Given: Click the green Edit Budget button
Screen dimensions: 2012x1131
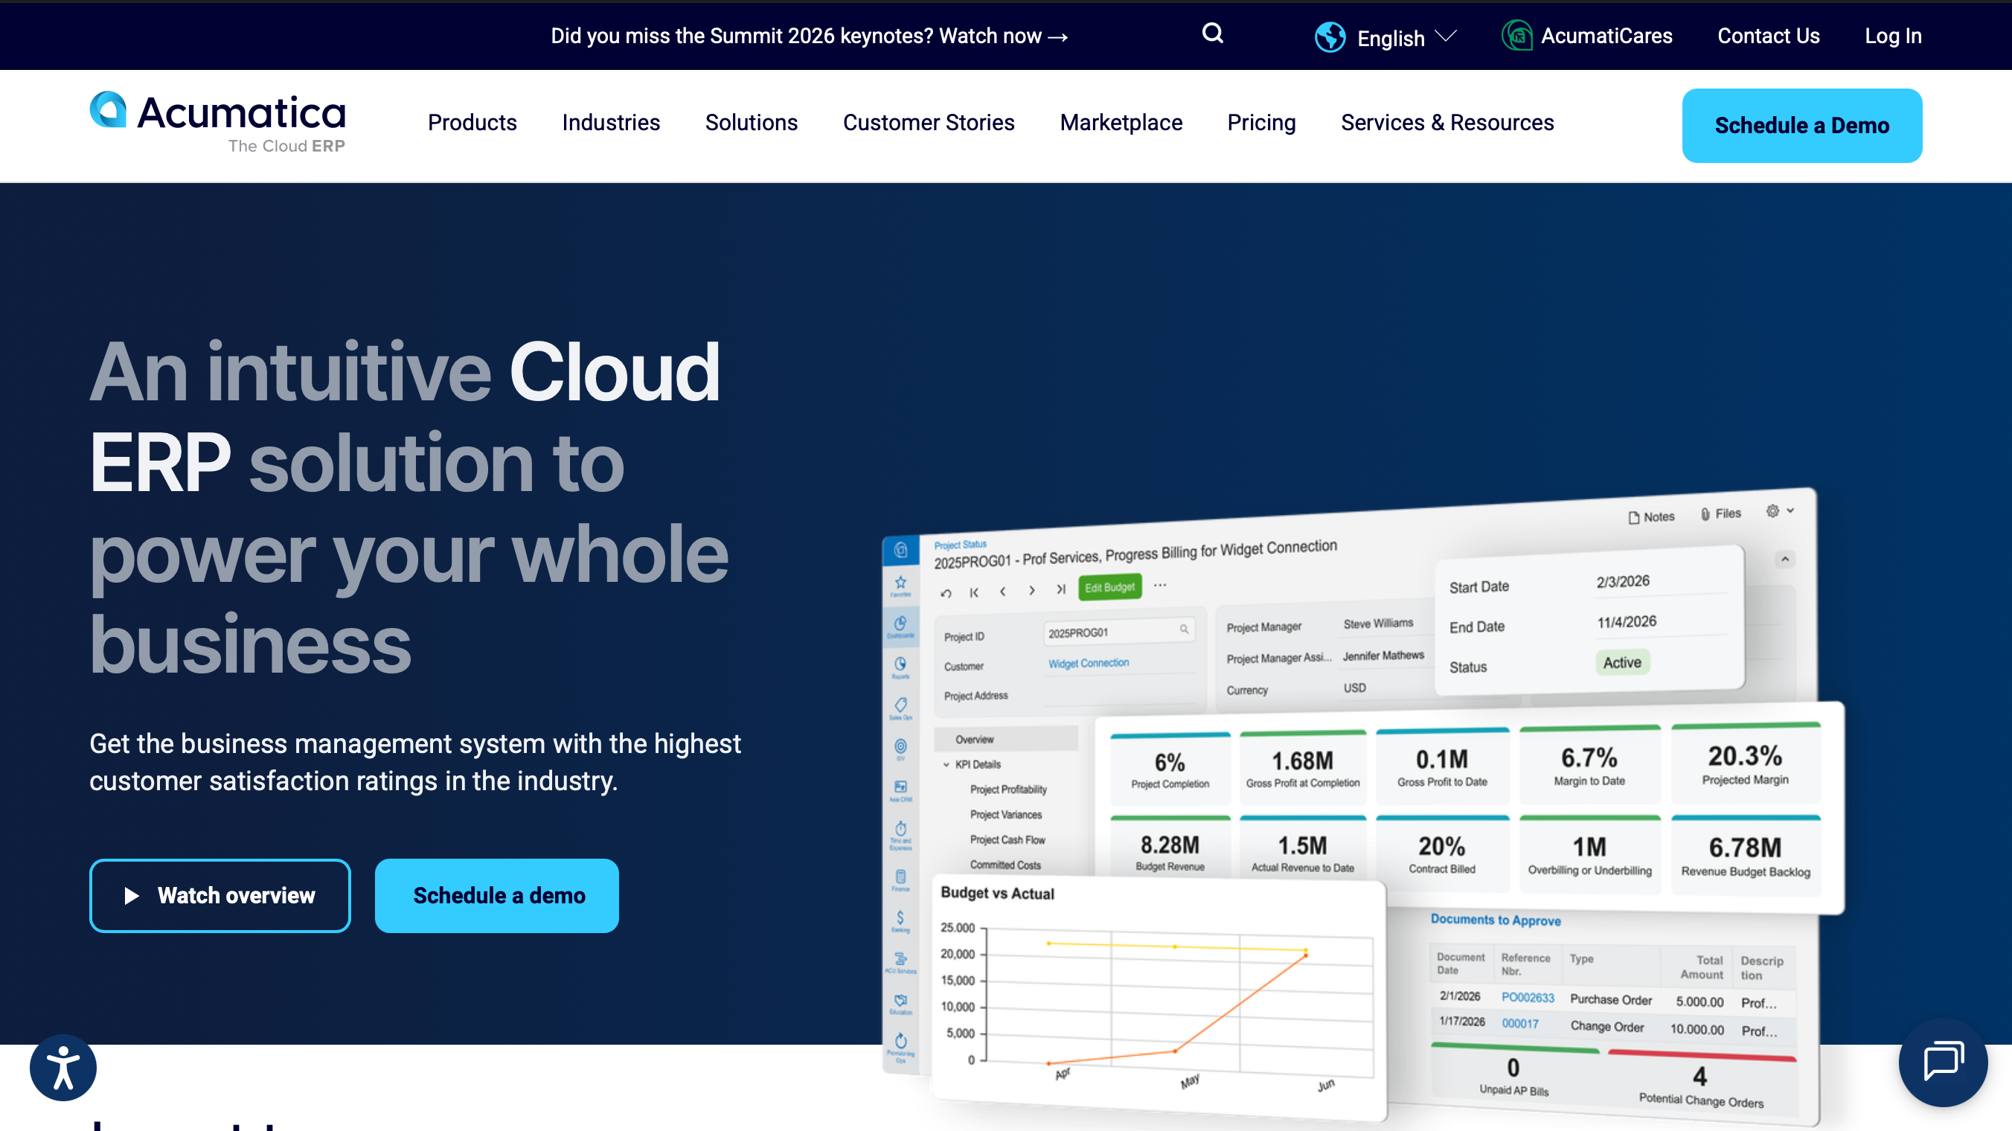Looking at the screenshot, I should coord(1109,586).
